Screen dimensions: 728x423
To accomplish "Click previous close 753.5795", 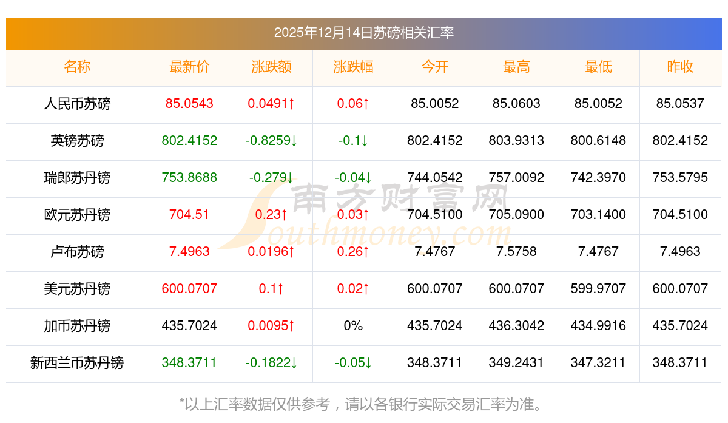I will click(680, 178).
